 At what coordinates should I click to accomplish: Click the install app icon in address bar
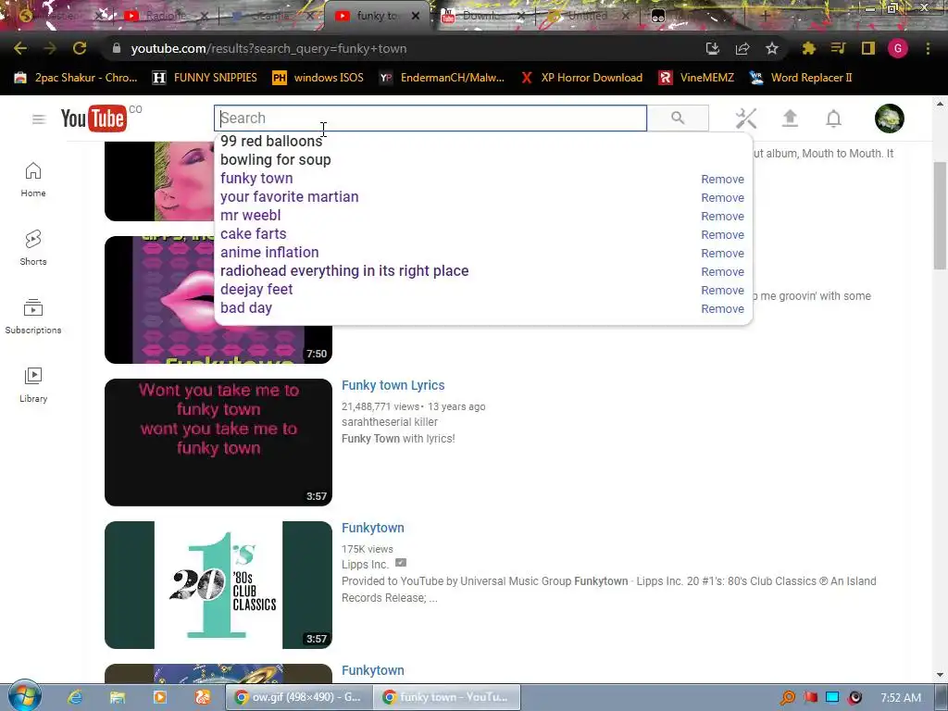pyautogui.click(x=713, y=48)
